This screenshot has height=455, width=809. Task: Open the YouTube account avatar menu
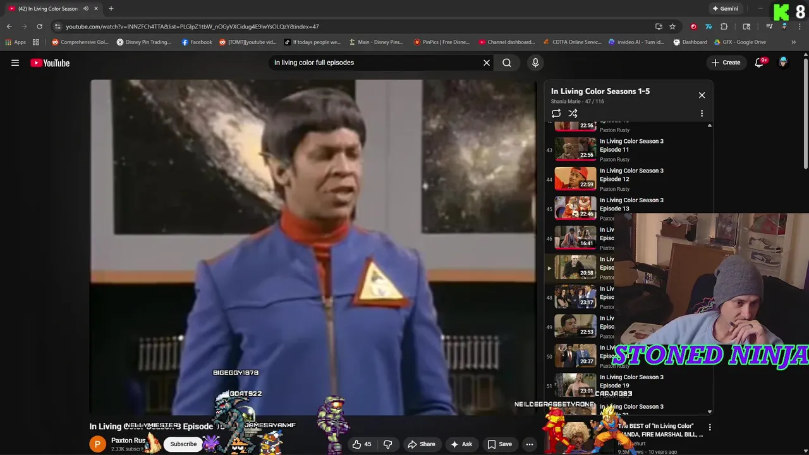point(783,63)
